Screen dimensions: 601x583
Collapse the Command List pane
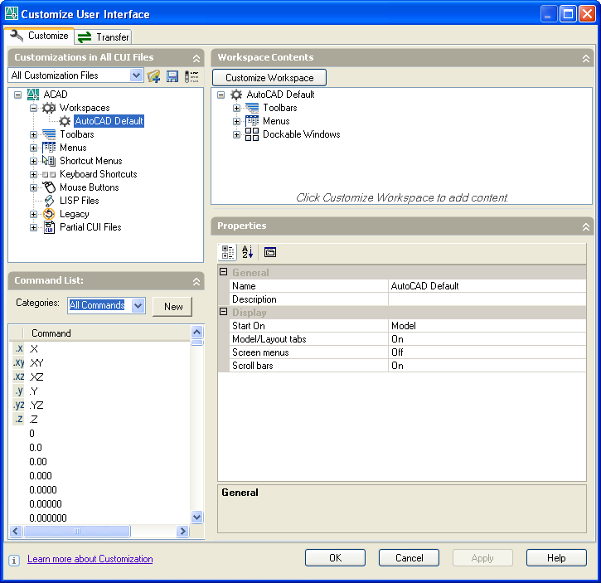coord(196,281)
